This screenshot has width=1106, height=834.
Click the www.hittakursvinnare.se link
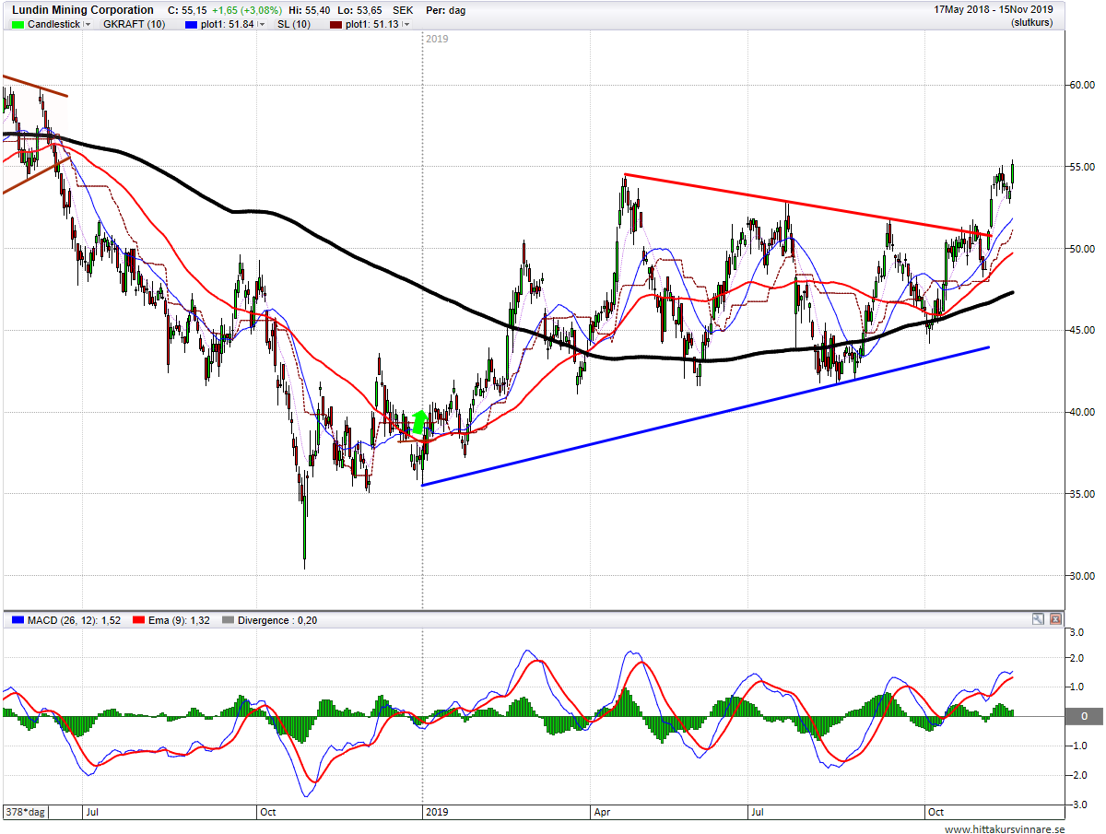(1005, 829)
